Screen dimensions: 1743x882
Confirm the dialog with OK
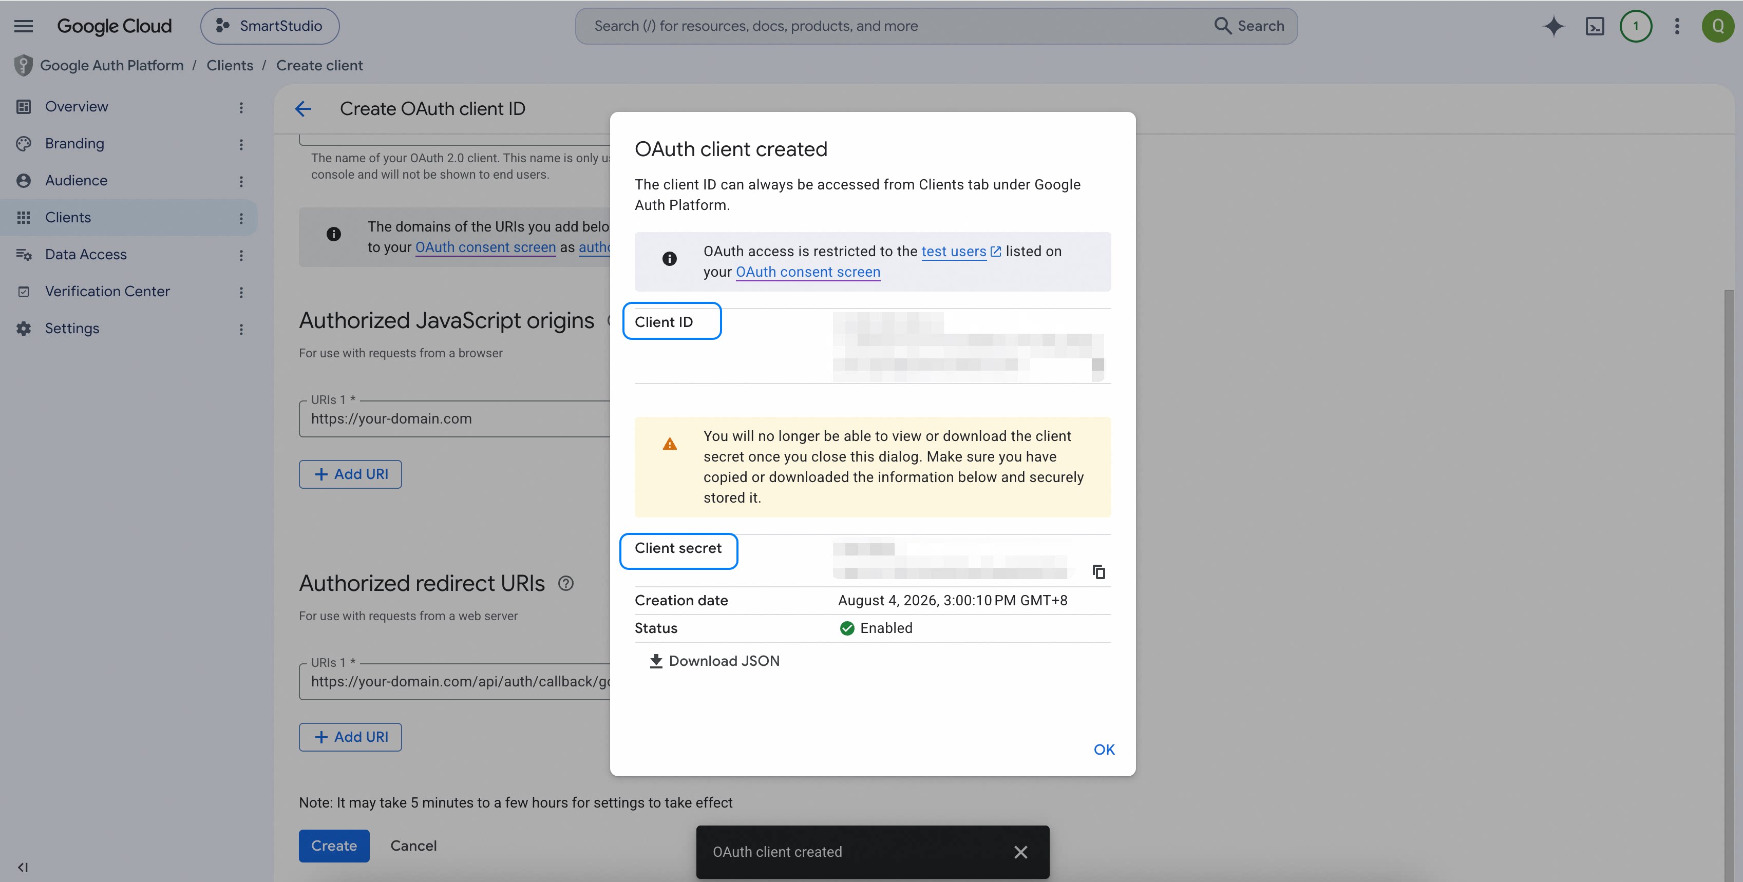click(1104, 750)
